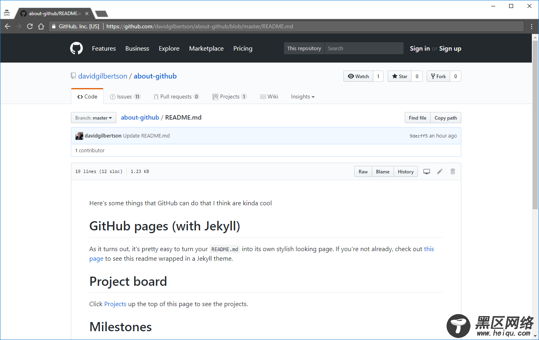
Task: Fork the repository
Action: coord(438,76)
